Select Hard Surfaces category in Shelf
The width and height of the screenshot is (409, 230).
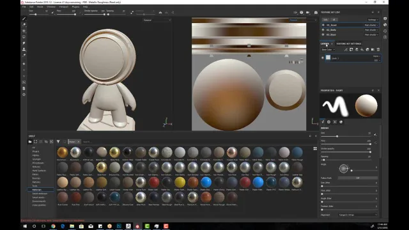[x=39, y=171]
